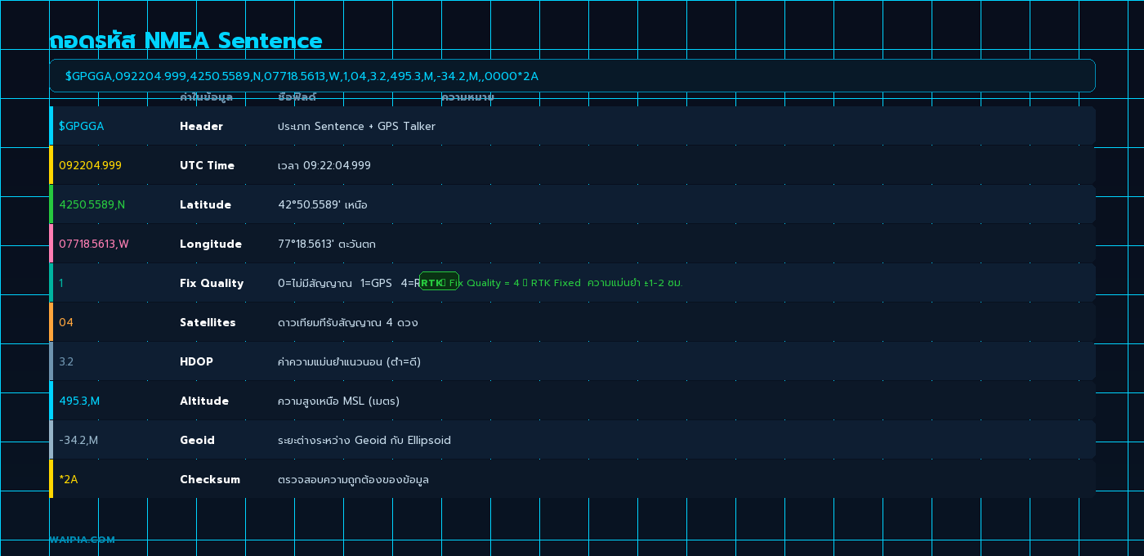Click the ถอดรหัส NMEA Sentence title
The image size is (1144, 556).
coord(185,39)
